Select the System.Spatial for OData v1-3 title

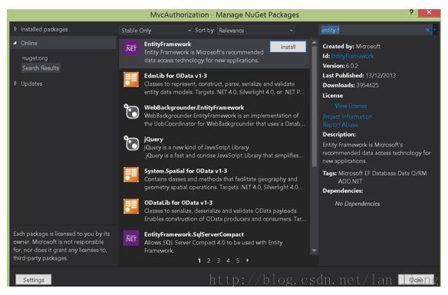[186, 171]
